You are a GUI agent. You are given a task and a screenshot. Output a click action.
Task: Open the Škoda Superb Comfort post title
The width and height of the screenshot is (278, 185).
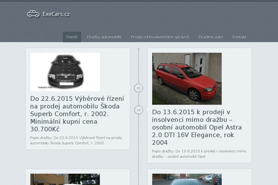coord(77,114)
